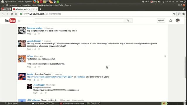Reply to John Hagger's comment
The width and height of the screenshot is (187, 105).
tap(35, 93)
